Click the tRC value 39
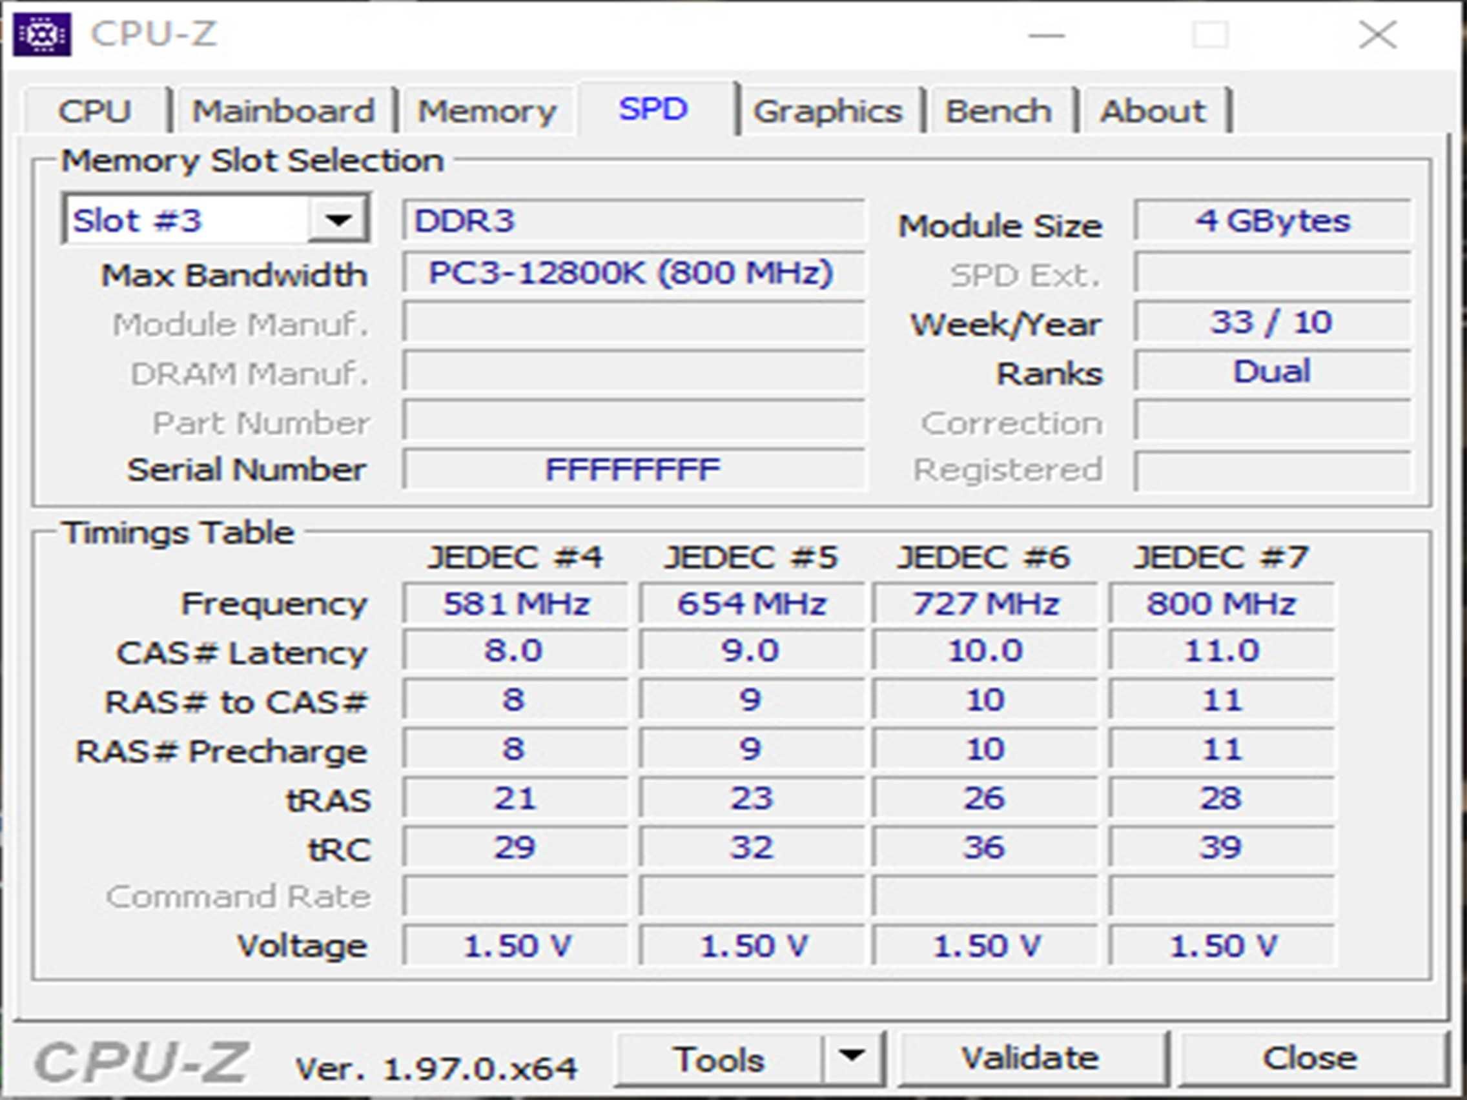The image size is (1467, 1100). tap(1221, 847)
